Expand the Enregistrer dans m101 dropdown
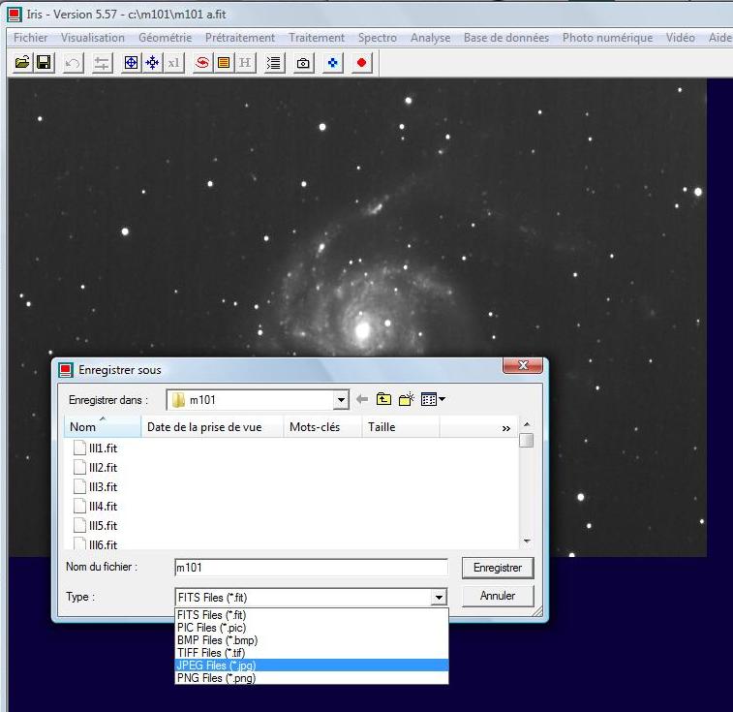This screenshot has width=733, height=712. [x=341, y=400]
